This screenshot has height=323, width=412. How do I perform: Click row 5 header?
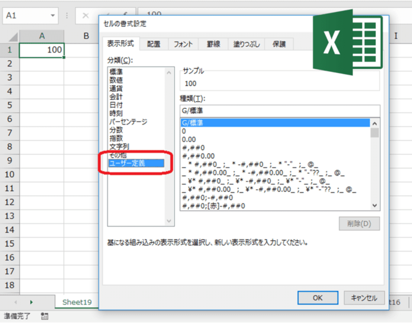tap(10, 105)
